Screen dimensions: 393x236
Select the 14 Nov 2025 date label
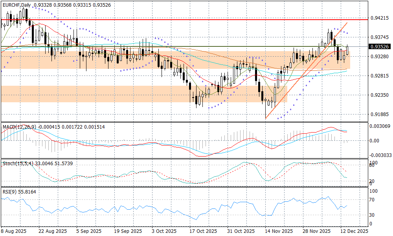coord(279,231)
